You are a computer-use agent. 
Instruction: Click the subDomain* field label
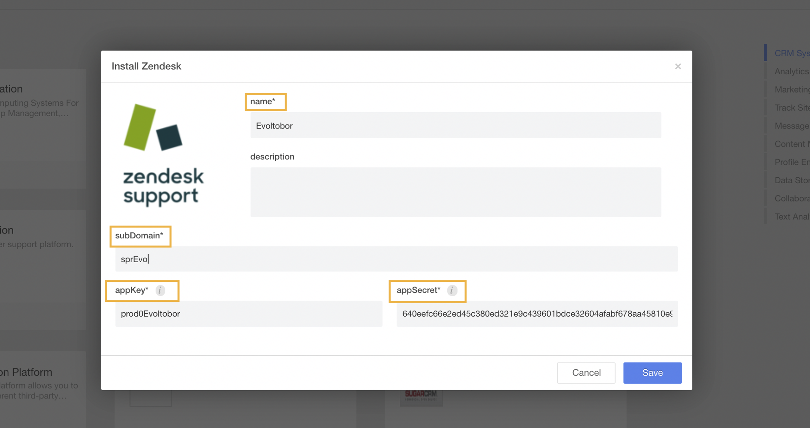[139, 236]
